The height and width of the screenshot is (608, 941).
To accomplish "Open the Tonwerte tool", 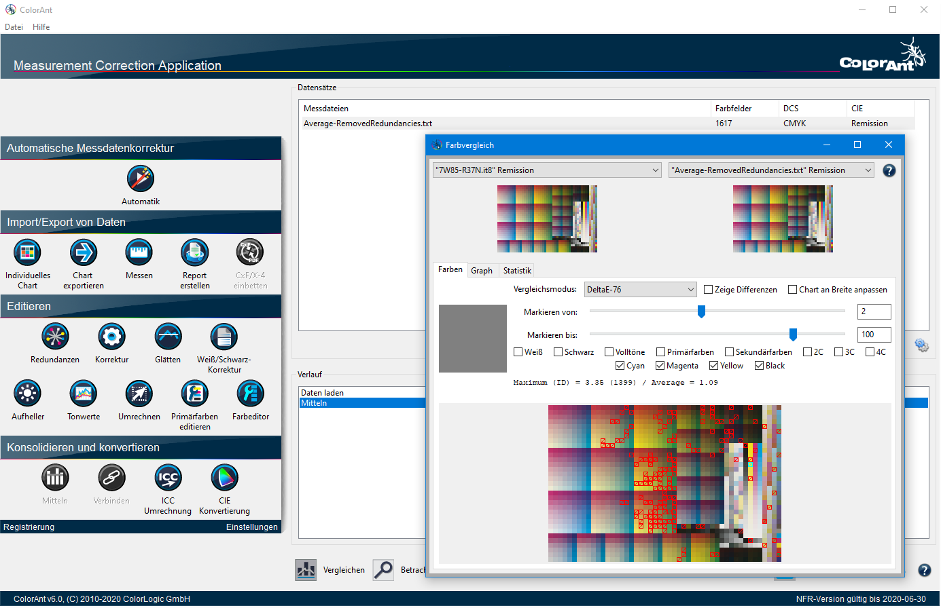I will (84, 394).
